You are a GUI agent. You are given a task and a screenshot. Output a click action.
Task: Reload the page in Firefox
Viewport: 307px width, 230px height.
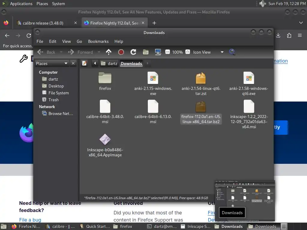29,36
